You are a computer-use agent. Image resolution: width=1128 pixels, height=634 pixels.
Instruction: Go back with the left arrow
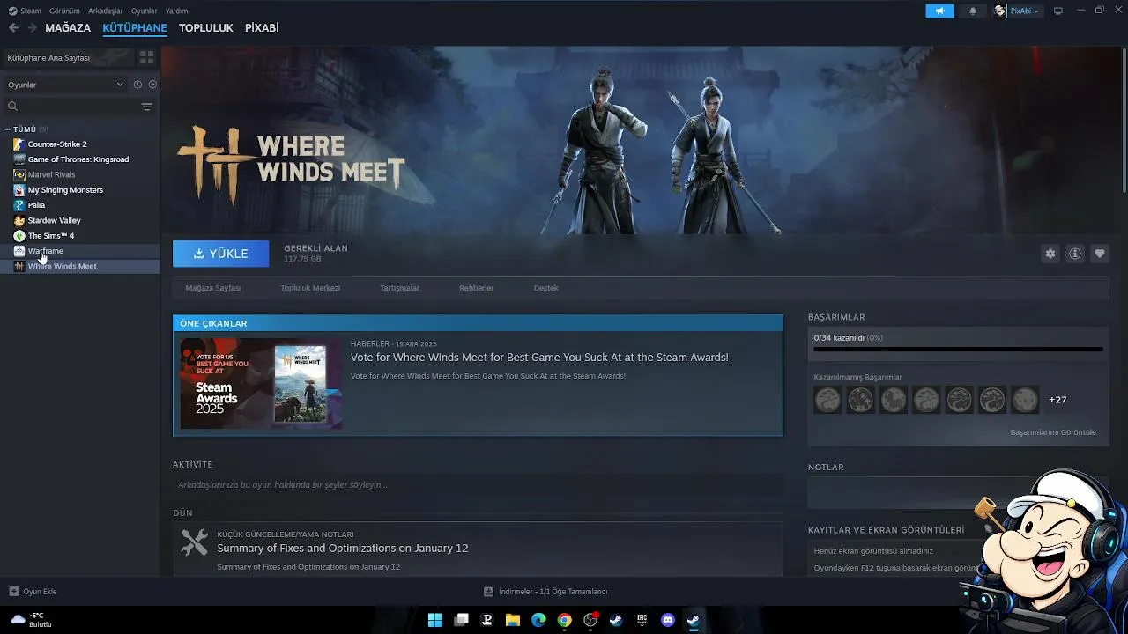[13, 28]
